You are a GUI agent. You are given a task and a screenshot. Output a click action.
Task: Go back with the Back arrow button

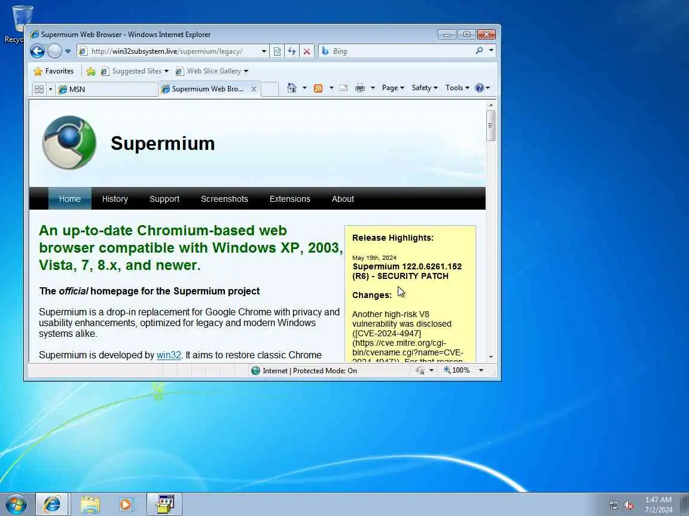pos(37,51)
